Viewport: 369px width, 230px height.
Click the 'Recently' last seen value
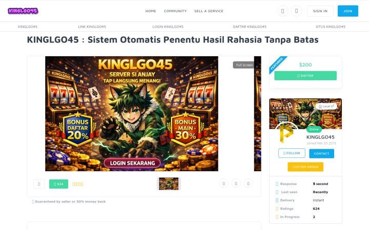(320, 192)
